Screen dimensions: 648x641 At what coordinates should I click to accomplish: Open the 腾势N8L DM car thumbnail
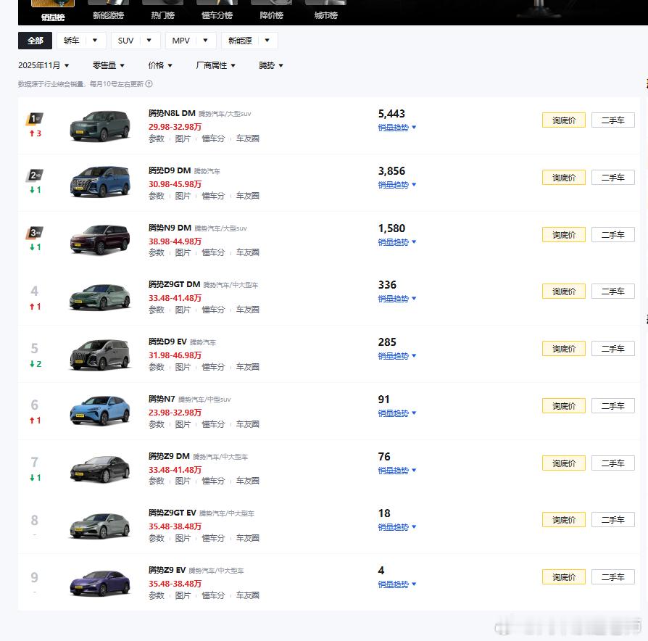point(100,126)
